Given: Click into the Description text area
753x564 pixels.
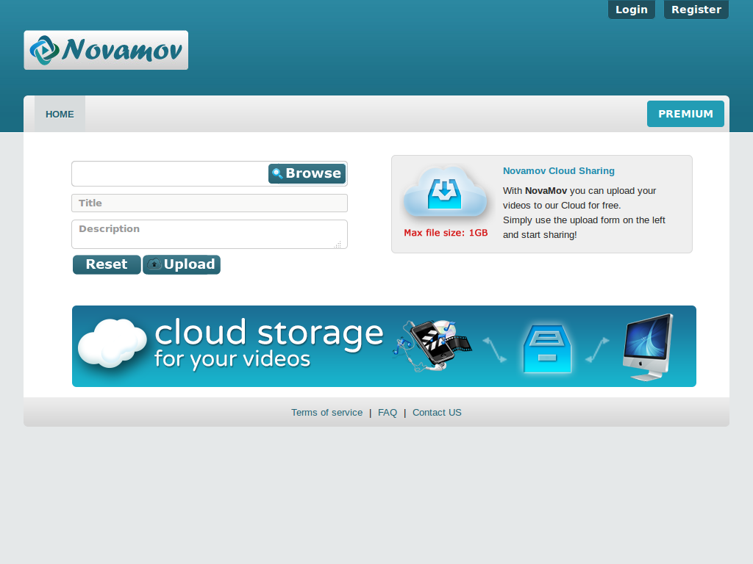Looking at the screenshot, I should pyautogui.click(x=210, y=234).
